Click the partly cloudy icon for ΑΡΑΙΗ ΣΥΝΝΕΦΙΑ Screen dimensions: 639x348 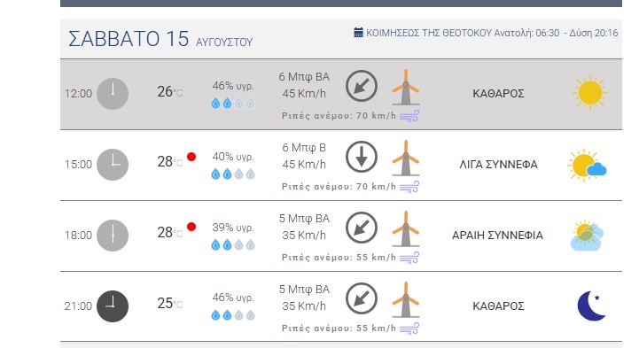coord(587,236)
